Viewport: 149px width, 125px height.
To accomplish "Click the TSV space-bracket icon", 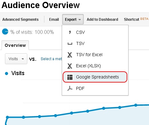I will (70, 44).
